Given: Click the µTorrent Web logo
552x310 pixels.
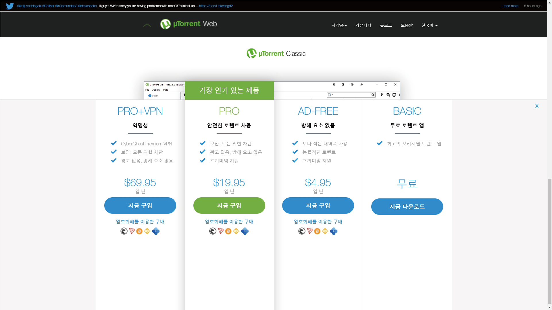Looking at the screenshot, I should coord(189,24).
